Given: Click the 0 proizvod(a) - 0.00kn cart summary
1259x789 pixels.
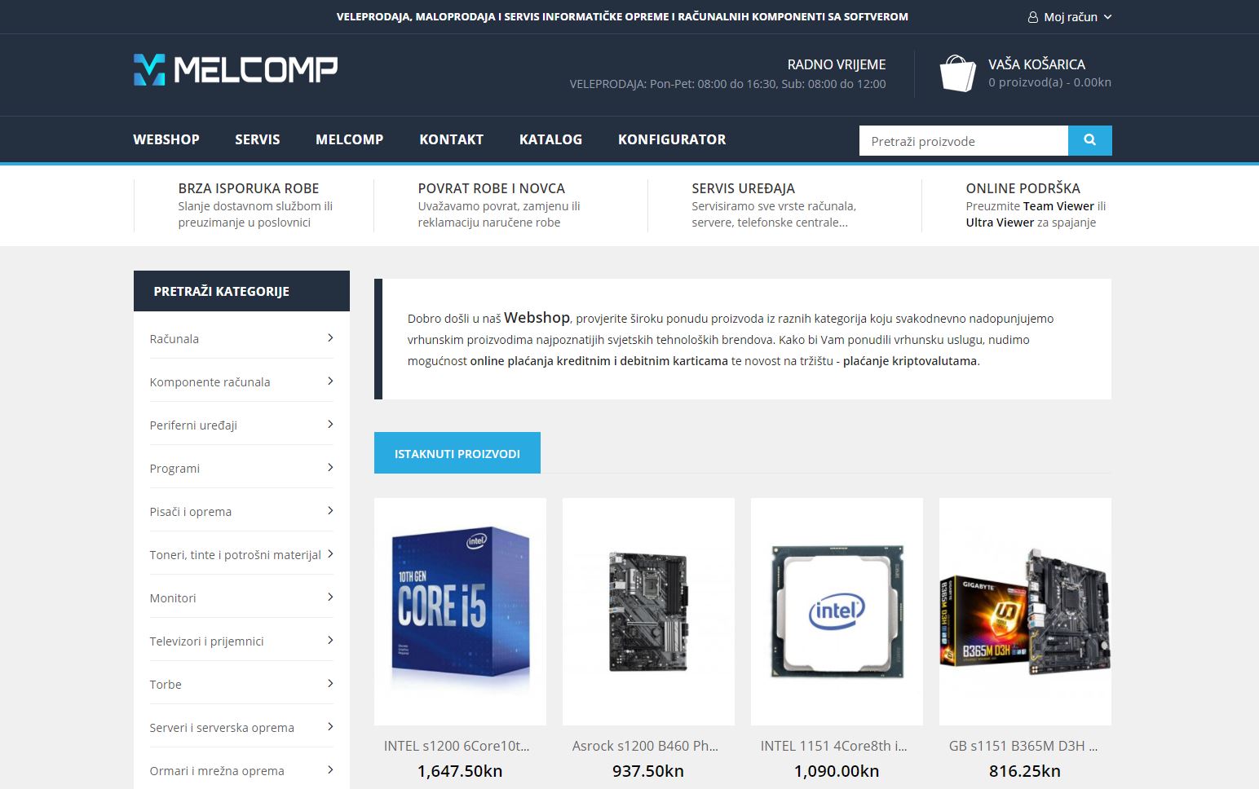Looking at the screenshot, I should (x=1049, y=82).
